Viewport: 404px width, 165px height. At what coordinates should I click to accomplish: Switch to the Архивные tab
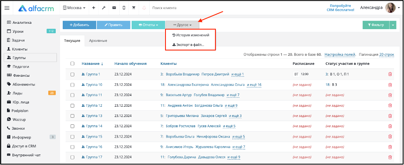(x=98, y=41)
